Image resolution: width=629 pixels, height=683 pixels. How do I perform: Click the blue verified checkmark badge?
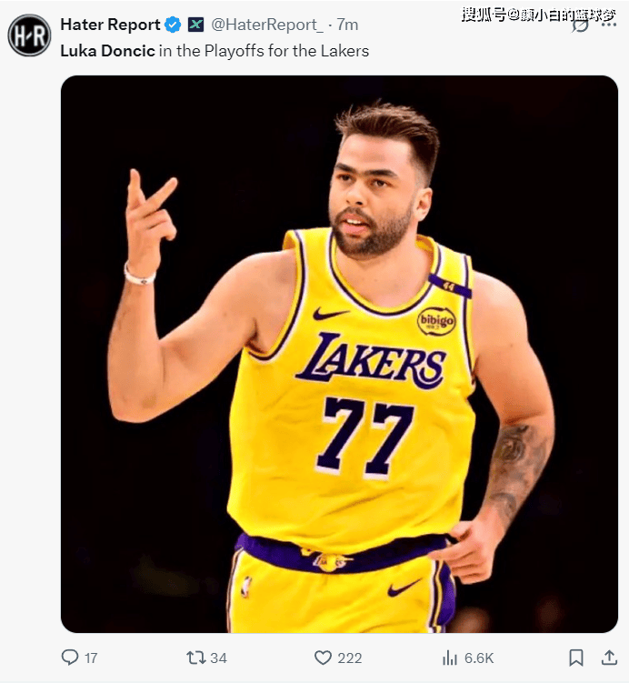coord(174,25)
